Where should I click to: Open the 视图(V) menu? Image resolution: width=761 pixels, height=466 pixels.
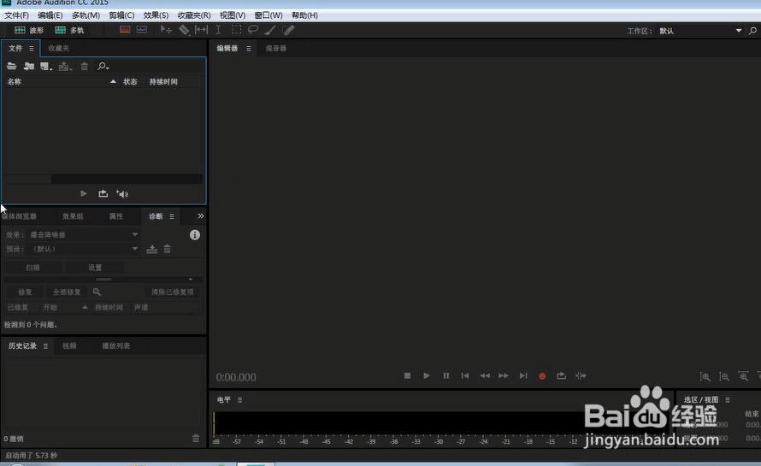[233, 15]
